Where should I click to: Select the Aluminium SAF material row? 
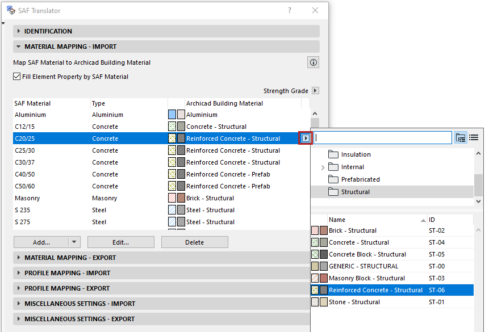click(161, 115)
